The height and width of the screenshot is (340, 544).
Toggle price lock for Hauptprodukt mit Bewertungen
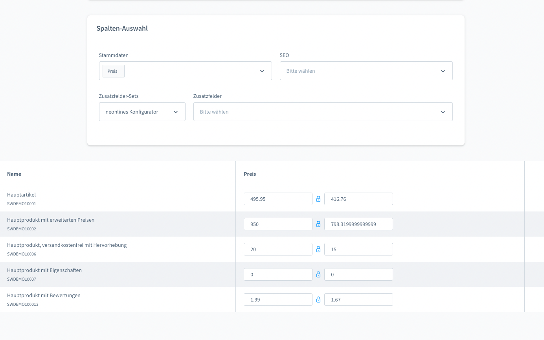318,300
